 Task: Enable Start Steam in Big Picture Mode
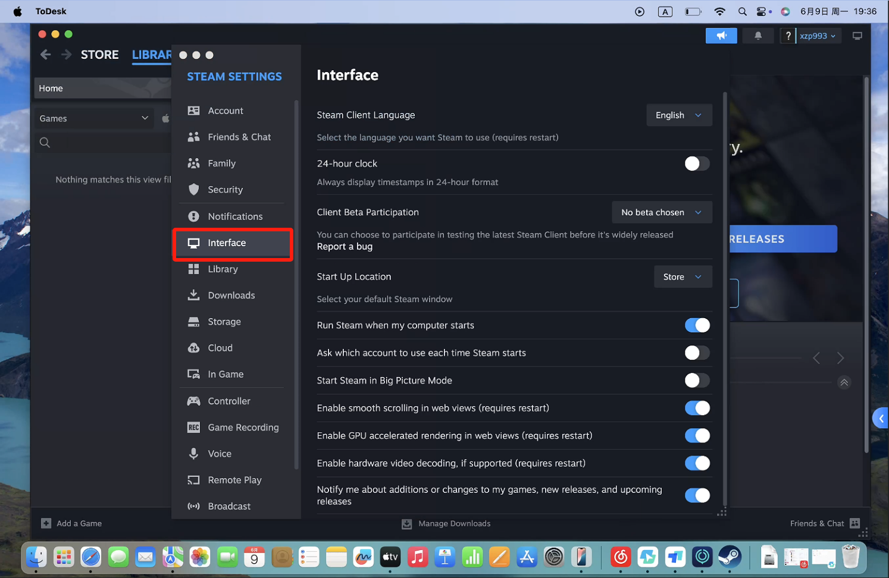pos(697,381)
